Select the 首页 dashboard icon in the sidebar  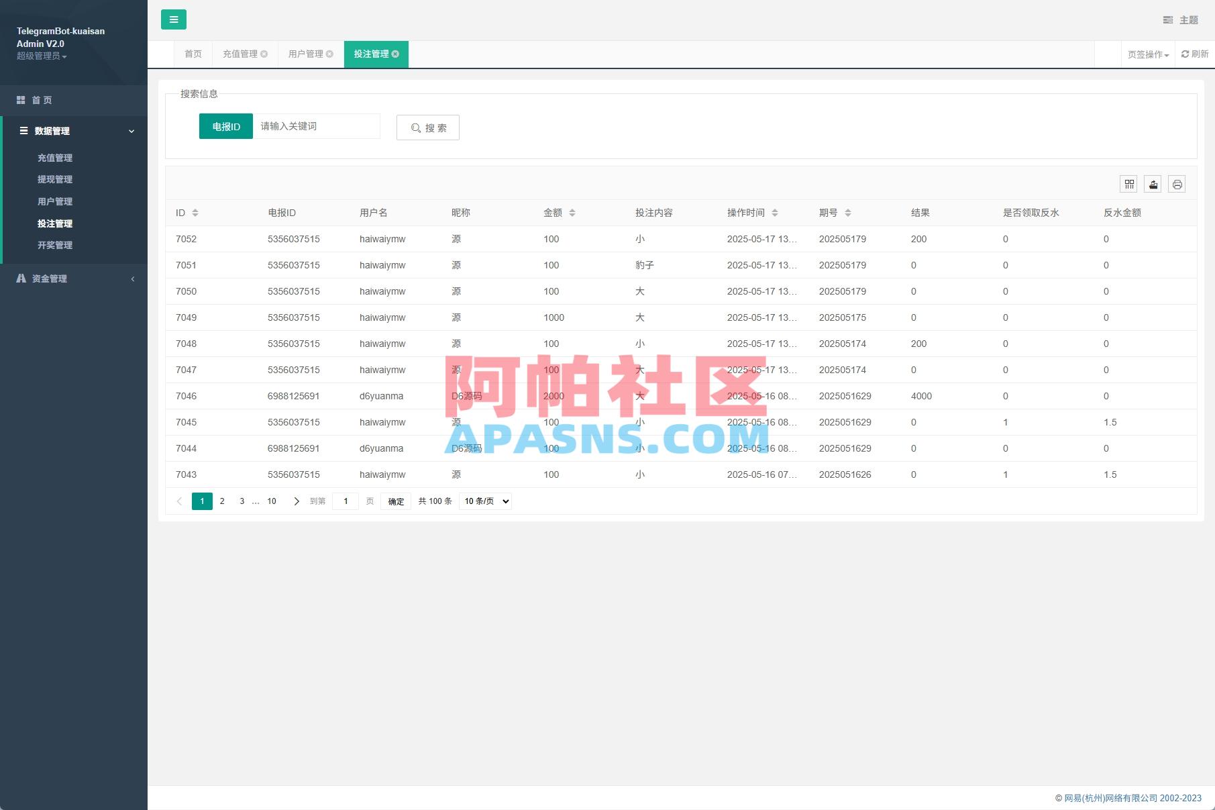[x=20, y=99]
